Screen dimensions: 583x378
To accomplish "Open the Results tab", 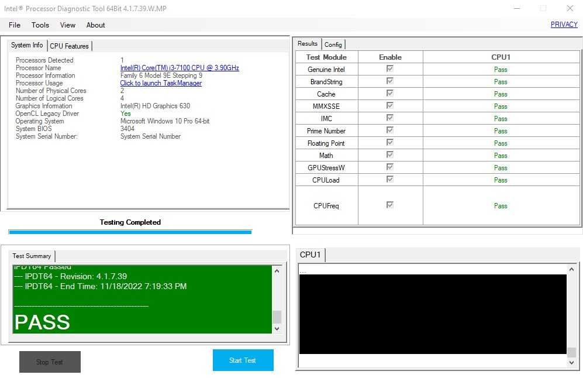I will 308,43.
